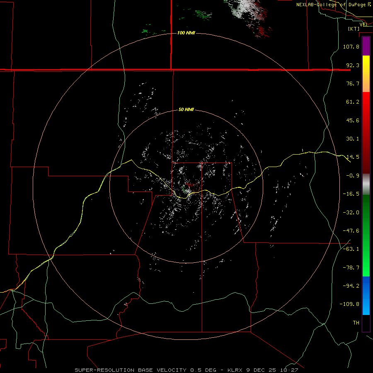Click the NEXLAB-College of DuPage label
The image size is (373, 373).
[334, 5]
